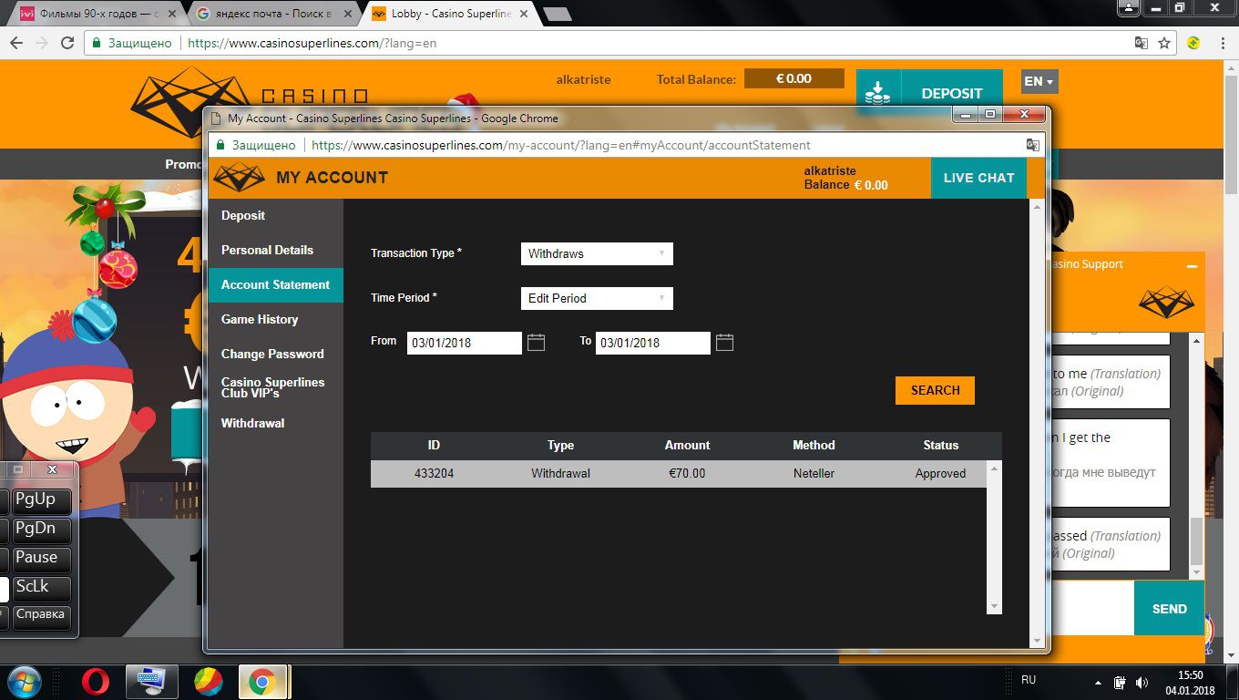1239x700 pixels.
Task: Expand the Transaction Type dropdown
Action: coord(597,253)
